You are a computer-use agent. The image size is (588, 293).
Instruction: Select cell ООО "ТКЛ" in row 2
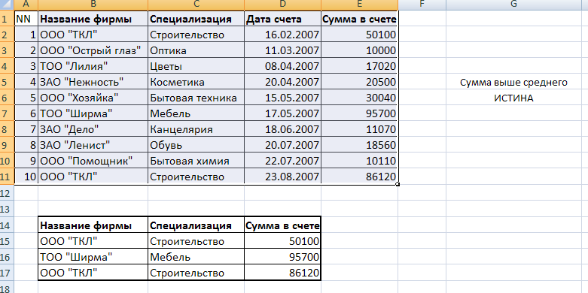point(93,35)
